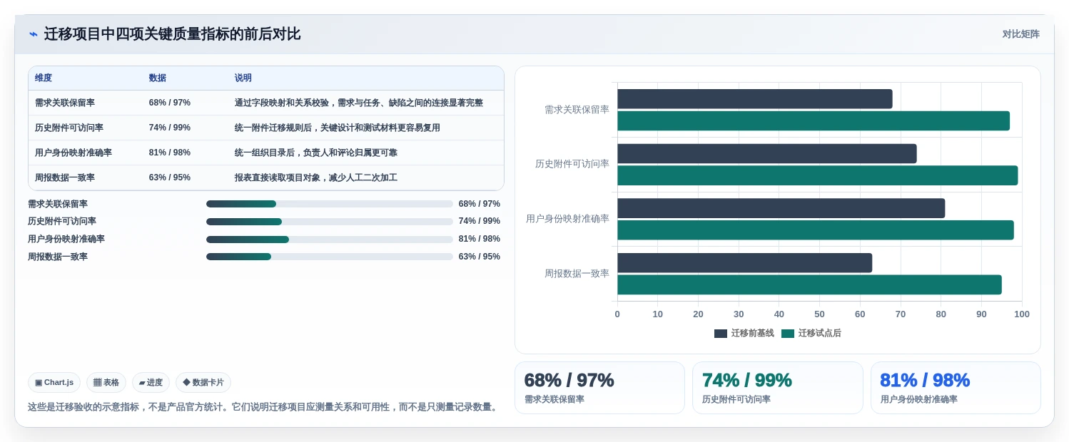The image size is (1069, 442).
Task: Click the footnote beginning 这些是迁移验收的示意指标
Action: pos(263,407)
